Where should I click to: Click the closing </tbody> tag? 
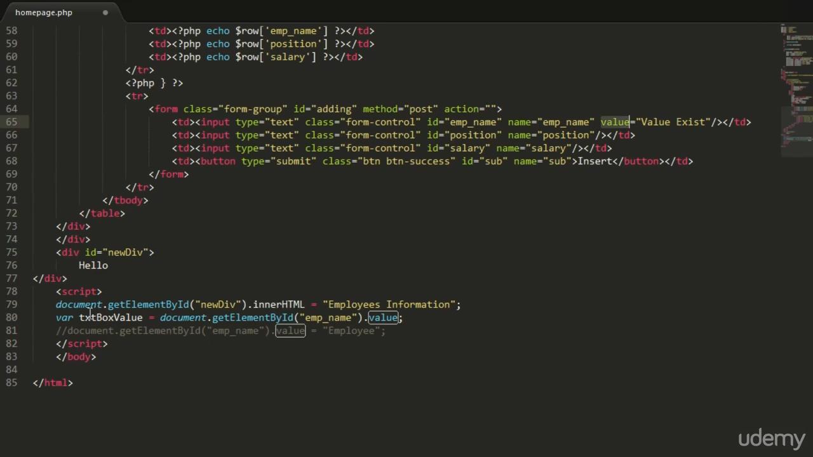(x=125, y=200)
